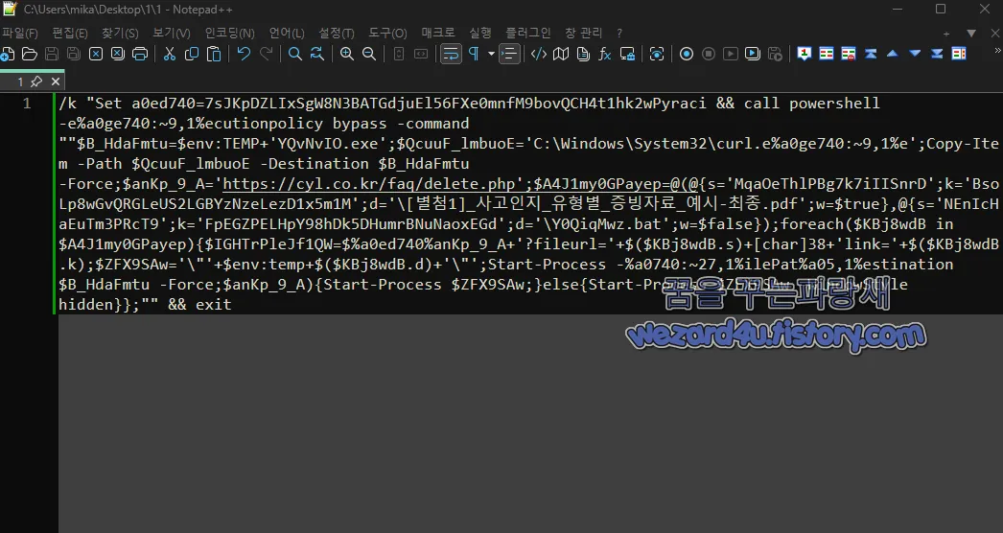Open the 편집(E) menu
This screenshot has height=533, width=1003.
click(x=70, y=34)
